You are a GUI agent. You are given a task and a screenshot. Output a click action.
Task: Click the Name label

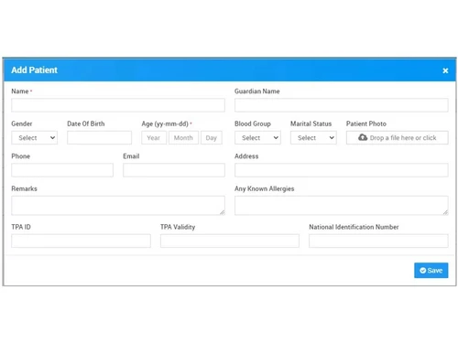20,91
